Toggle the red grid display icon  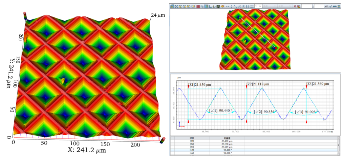pos(198,6)
